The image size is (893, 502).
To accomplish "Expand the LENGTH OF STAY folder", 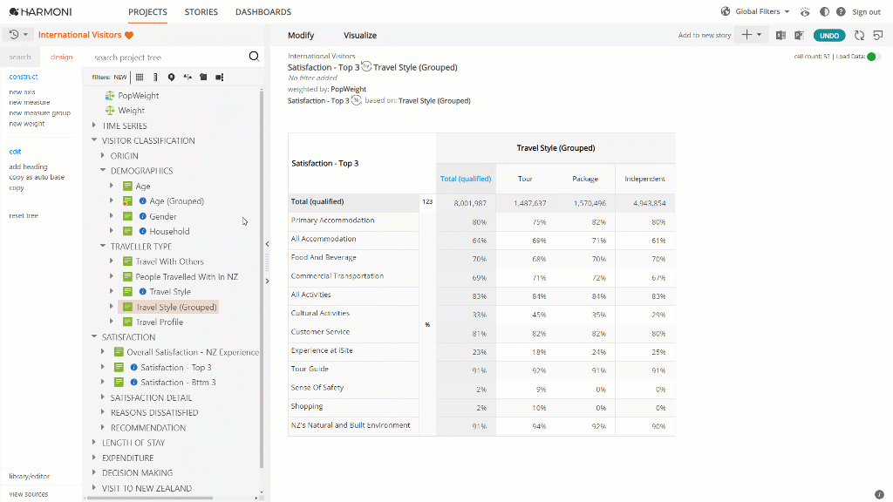I will click(x=94, y=442).
